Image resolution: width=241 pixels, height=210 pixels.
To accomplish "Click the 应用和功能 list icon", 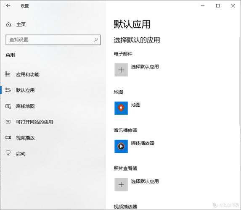I will point(8,74).
